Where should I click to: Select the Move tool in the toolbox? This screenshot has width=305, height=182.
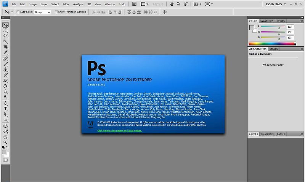[5, 25]
